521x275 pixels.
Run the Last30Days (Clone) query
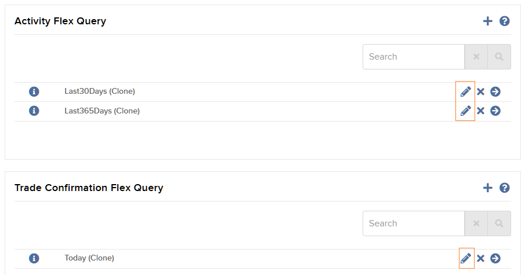click(495, 91)
